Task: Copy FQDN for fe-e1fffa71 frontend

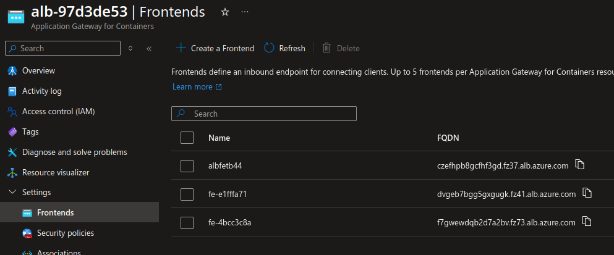Action: point(587,193)
